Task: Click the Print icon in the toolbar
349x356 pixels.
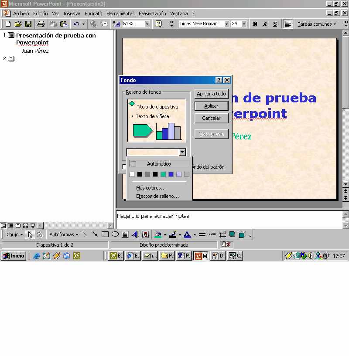Action: [41, 24]
